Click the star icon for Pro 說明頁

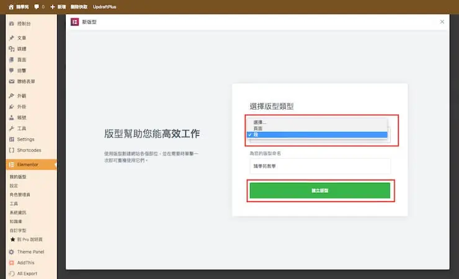coord(12,239)
